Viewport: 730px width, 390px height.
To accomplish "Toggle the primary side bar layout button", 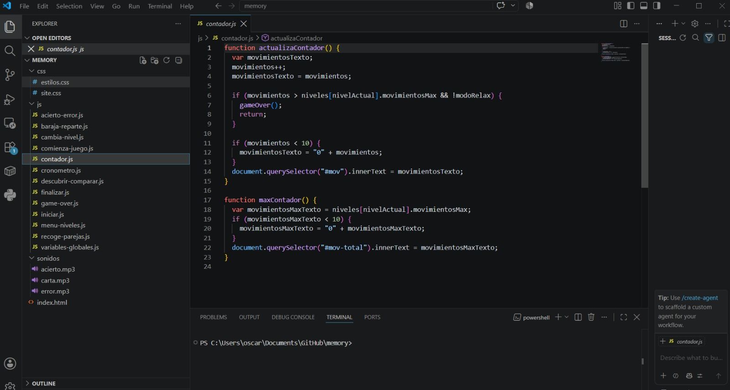I will tap(631, 6).
